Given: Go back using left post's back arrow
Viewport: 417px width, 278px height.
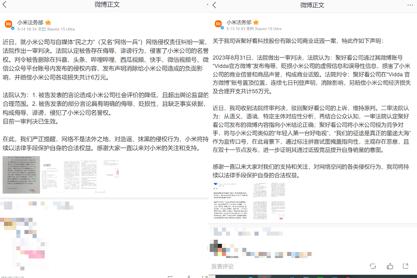Looking at the screenshot, I should tap(4, 4).
